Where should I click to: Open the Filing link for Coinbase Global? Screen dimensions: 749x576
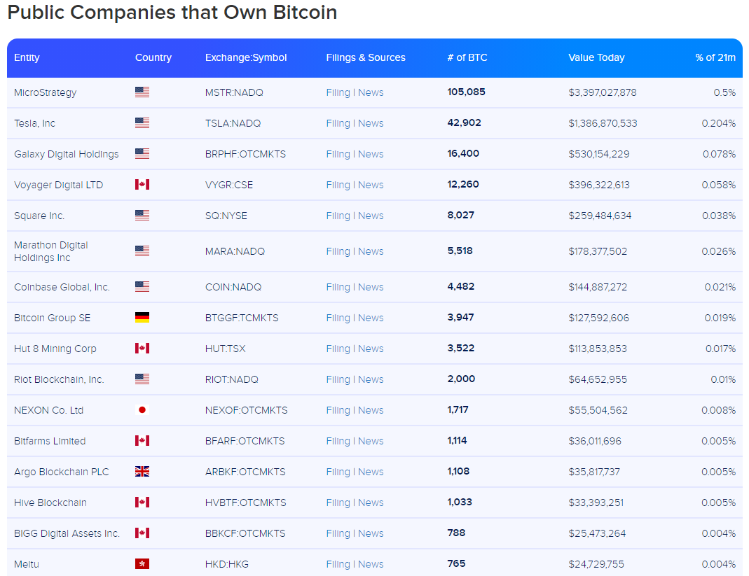pyautogui.click(x=338, y=287)
